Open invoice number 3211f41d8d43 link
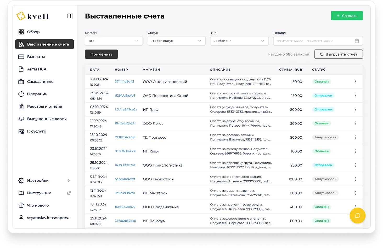The height and width of the screenshot is (248, 383). [125, 82]
